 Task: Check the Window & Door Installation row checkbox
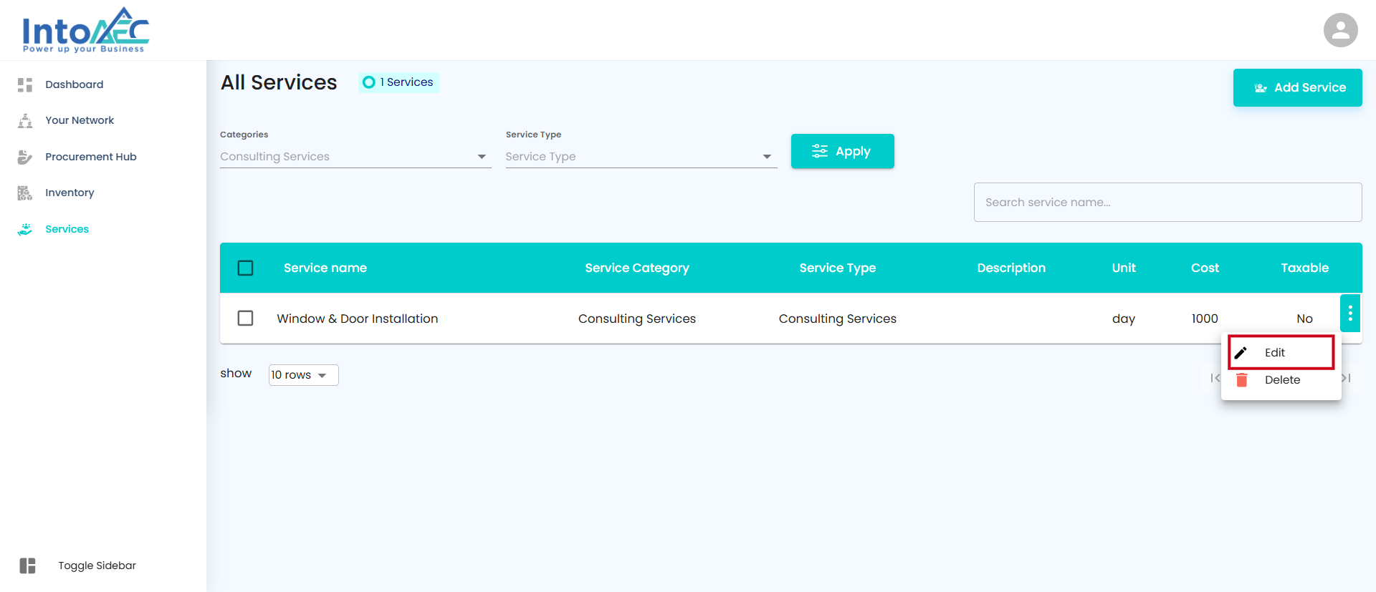pyautogui.click(x=245, y=318)
